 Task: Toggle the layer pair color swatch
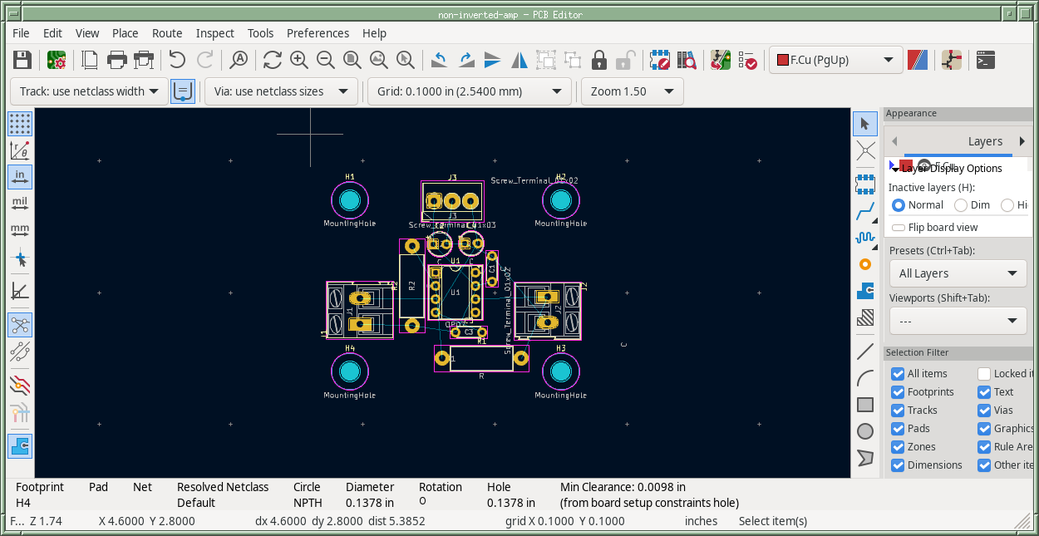point(918,60)
